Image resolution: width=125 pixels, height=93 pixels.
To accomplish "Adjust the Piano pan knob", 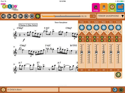I will [x=104, y=28].
